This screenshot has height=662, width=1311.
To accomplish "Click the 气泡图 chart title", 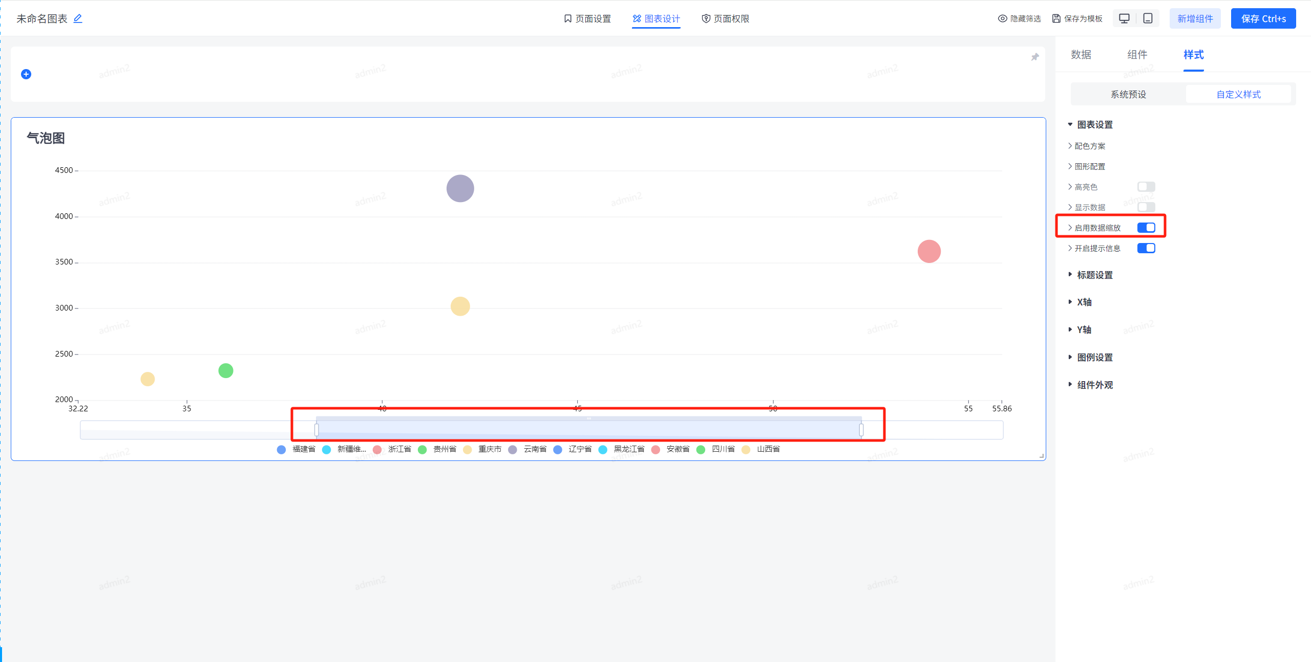I will (46, 138).
